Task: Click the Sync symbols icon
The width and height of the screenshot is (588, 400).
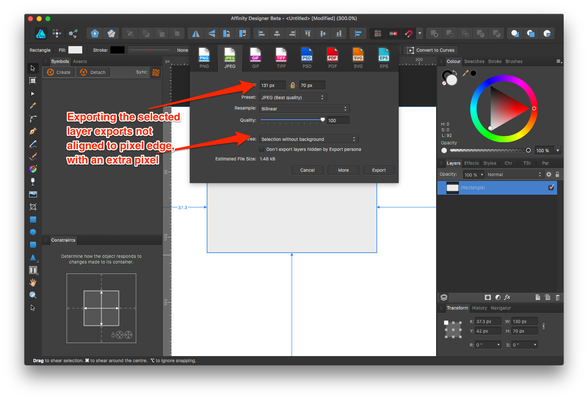Action: pos(156,72)
